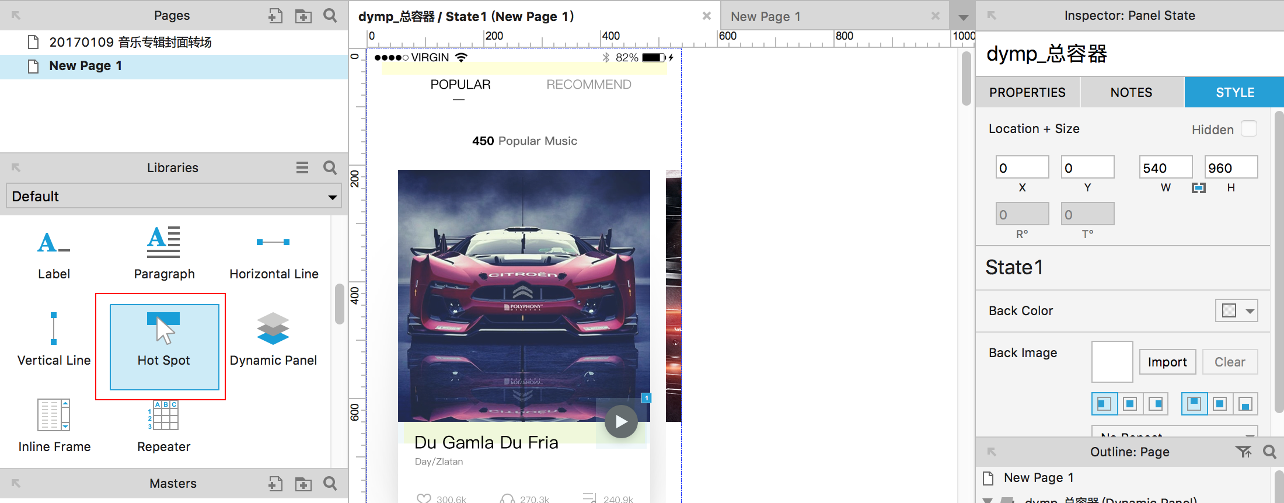Align back image to right
Screen dimensions: 1284x503
click(1156, 404)
